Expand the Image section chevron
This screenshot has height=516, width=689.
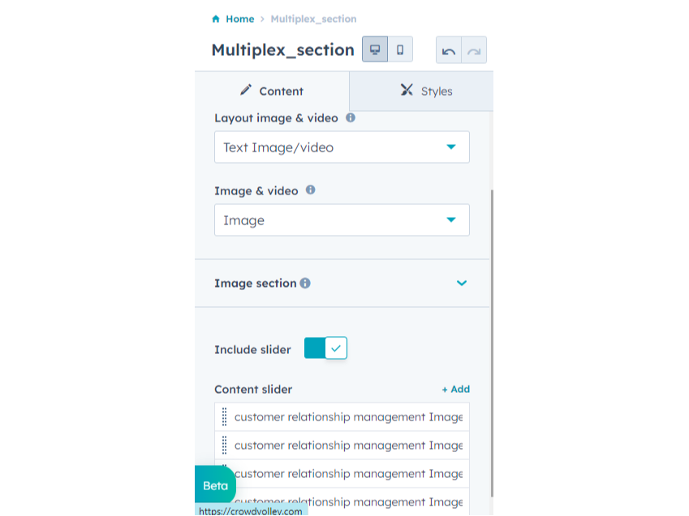tap(462, 284)
